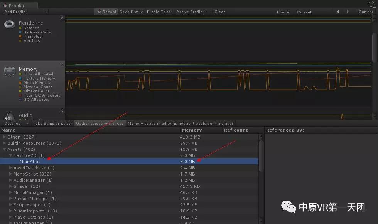Open the Add Profiler dropdown
378x224 pixels.
click(25, 12)
